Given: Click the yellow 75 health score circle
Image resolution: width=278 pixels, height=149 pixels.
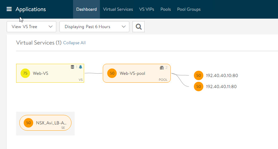Looking at the screenshot, I should (25, 74).
